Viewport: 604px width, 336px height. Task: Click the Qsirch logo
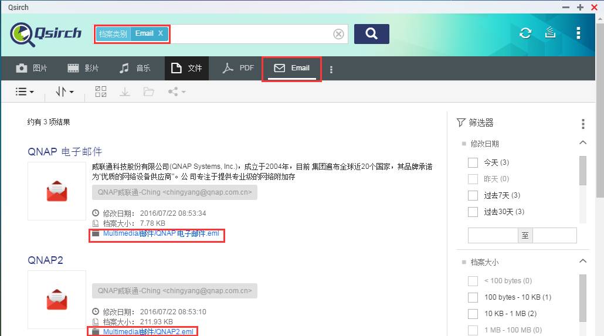click(46, 34)
